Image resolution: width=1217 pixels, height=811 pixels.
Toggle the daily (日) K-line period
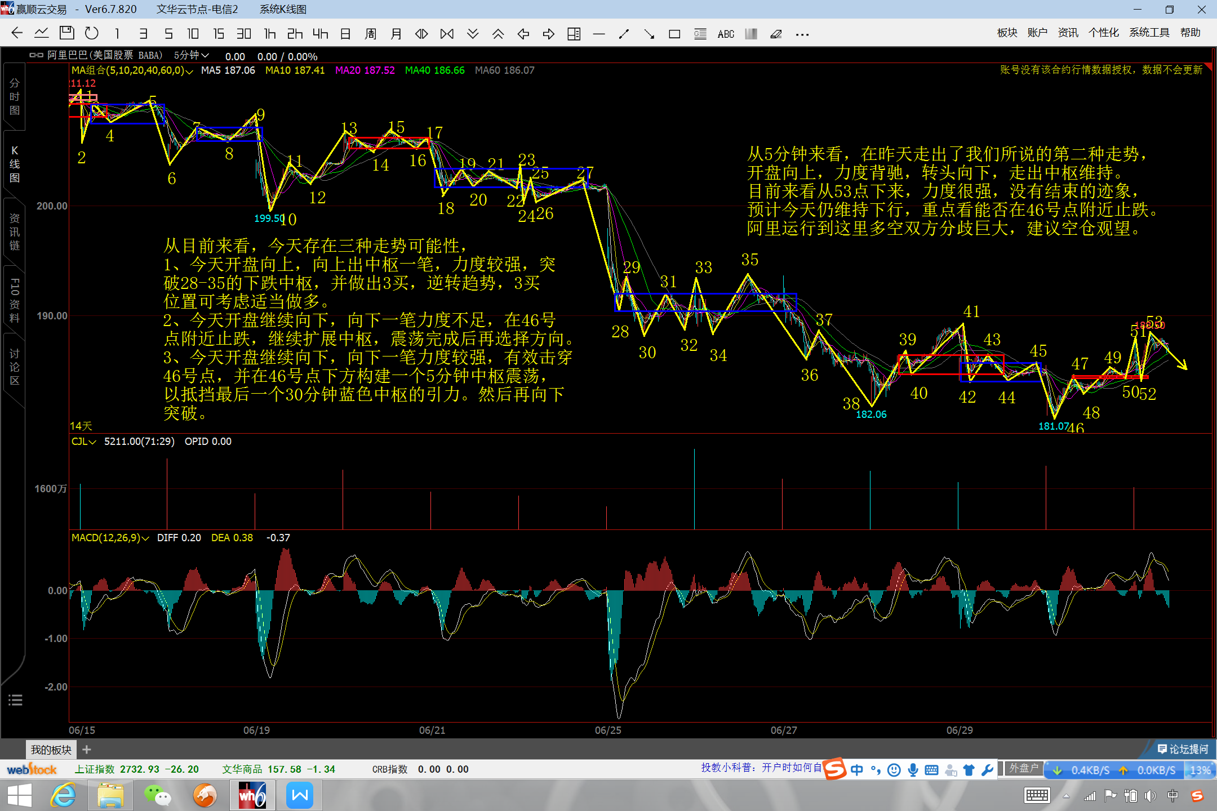(345, 34)
